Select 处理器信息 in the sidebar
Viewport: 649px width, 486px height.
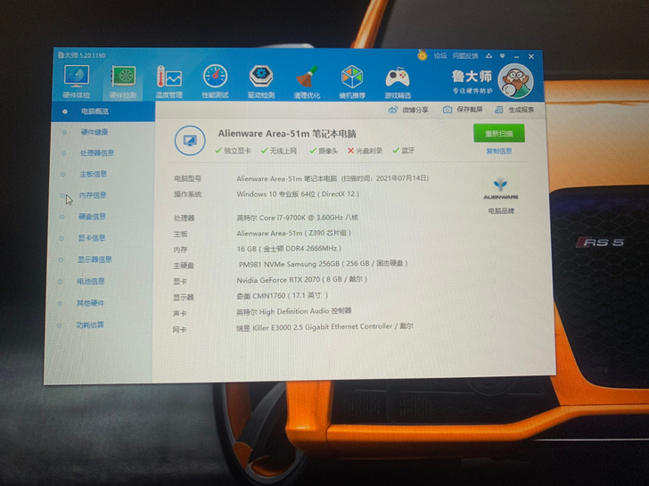[x=96, y=152]
